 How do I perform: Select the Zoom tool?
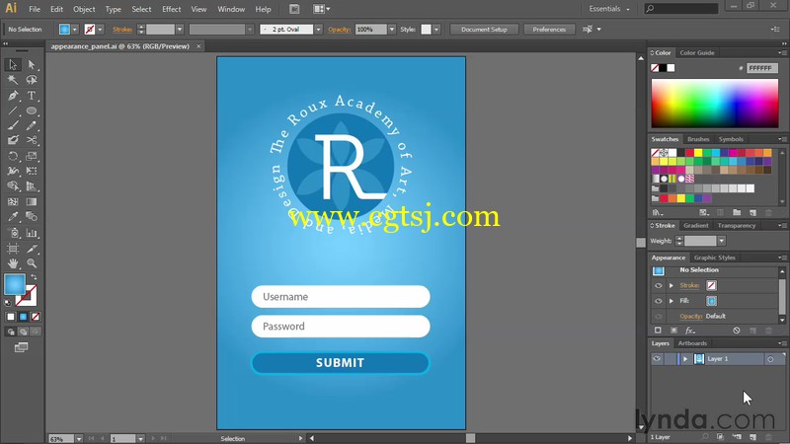(32, 262)
